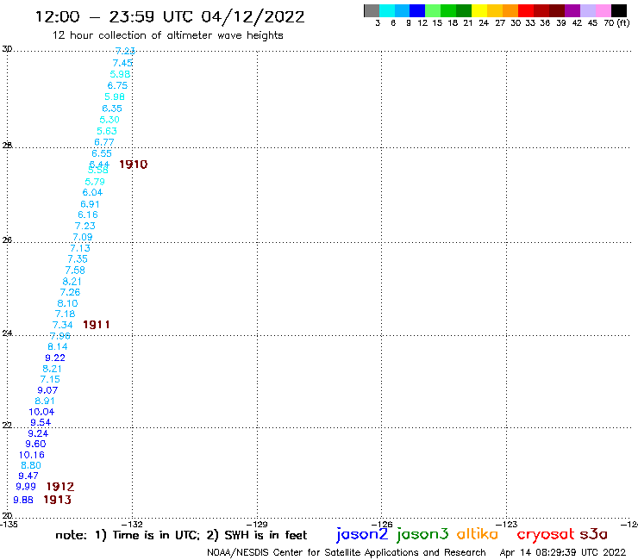The image size is (638, 560).
Task: Click the 7.35 wave height value
Action: 78,259
